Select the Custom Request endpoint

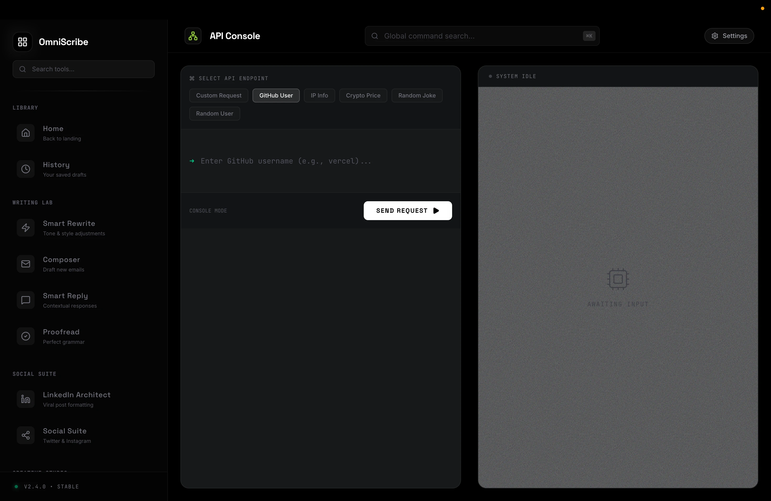[219, 95]
